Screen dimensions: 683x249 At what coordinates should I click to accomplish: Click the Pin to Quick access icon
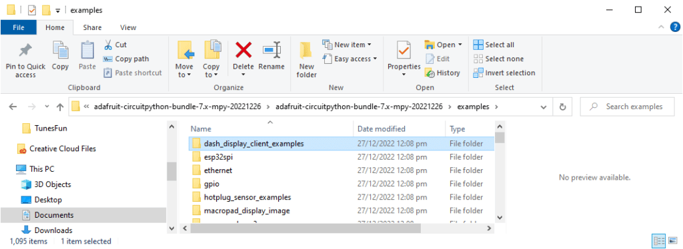[25, 51]
